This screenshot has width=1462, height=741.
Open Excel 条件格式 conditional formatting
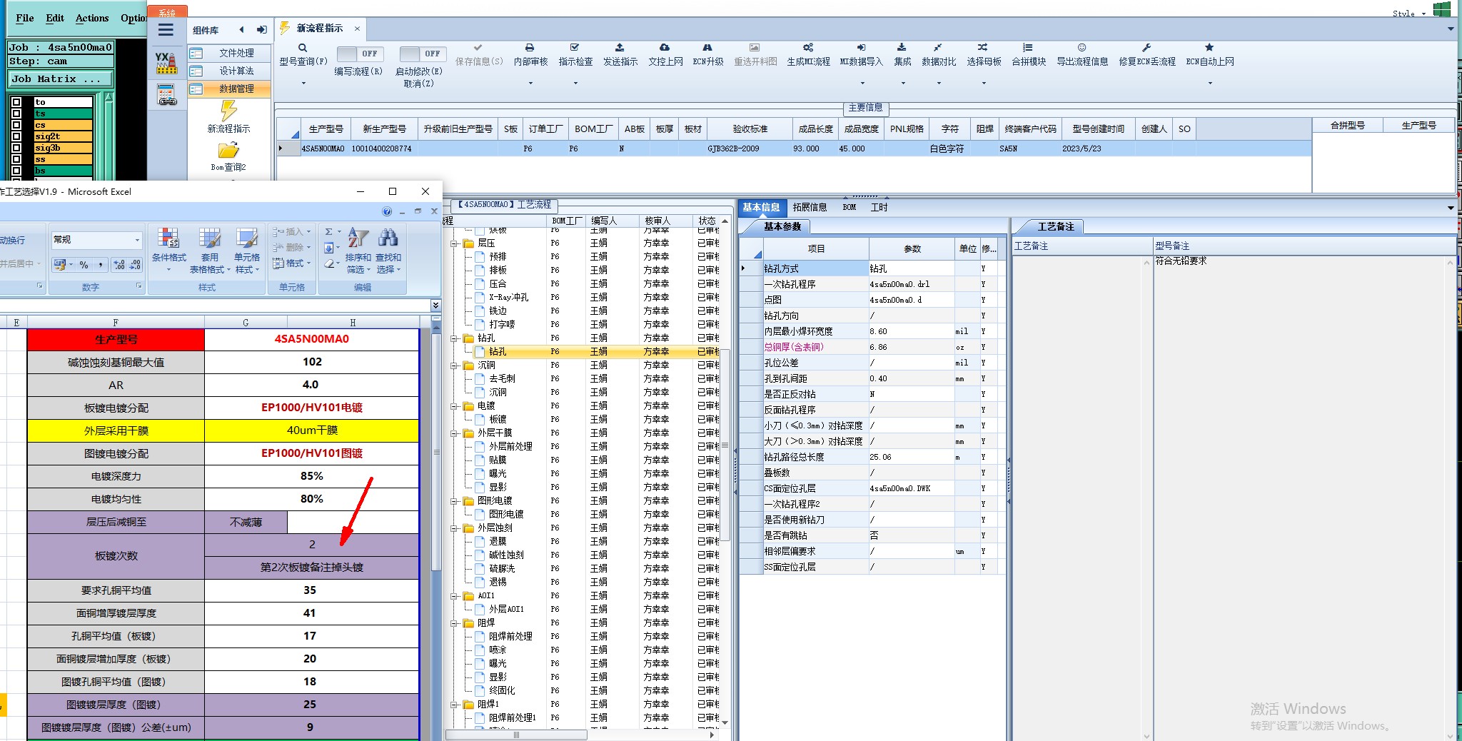pos(168,251)
